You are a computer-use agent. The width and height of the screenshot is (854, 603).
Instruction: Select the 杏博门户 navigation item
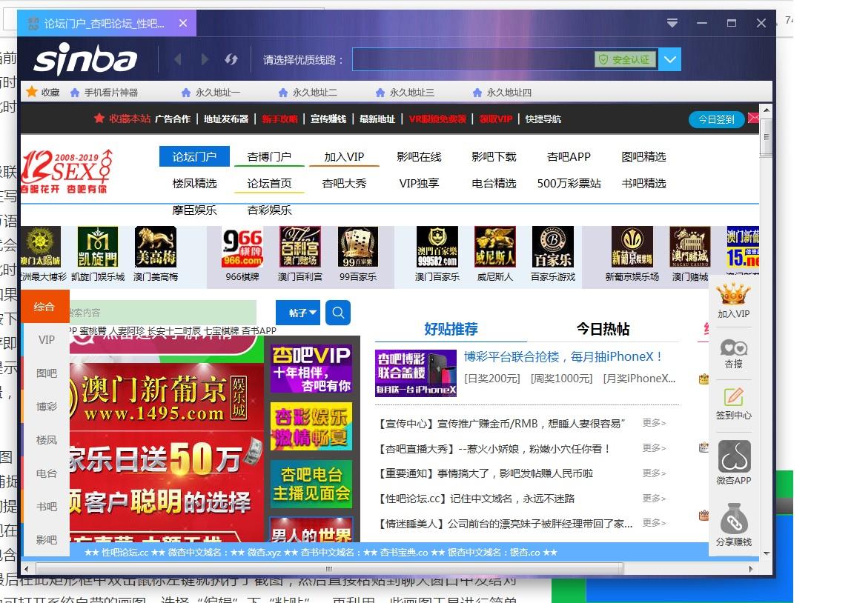269,157
